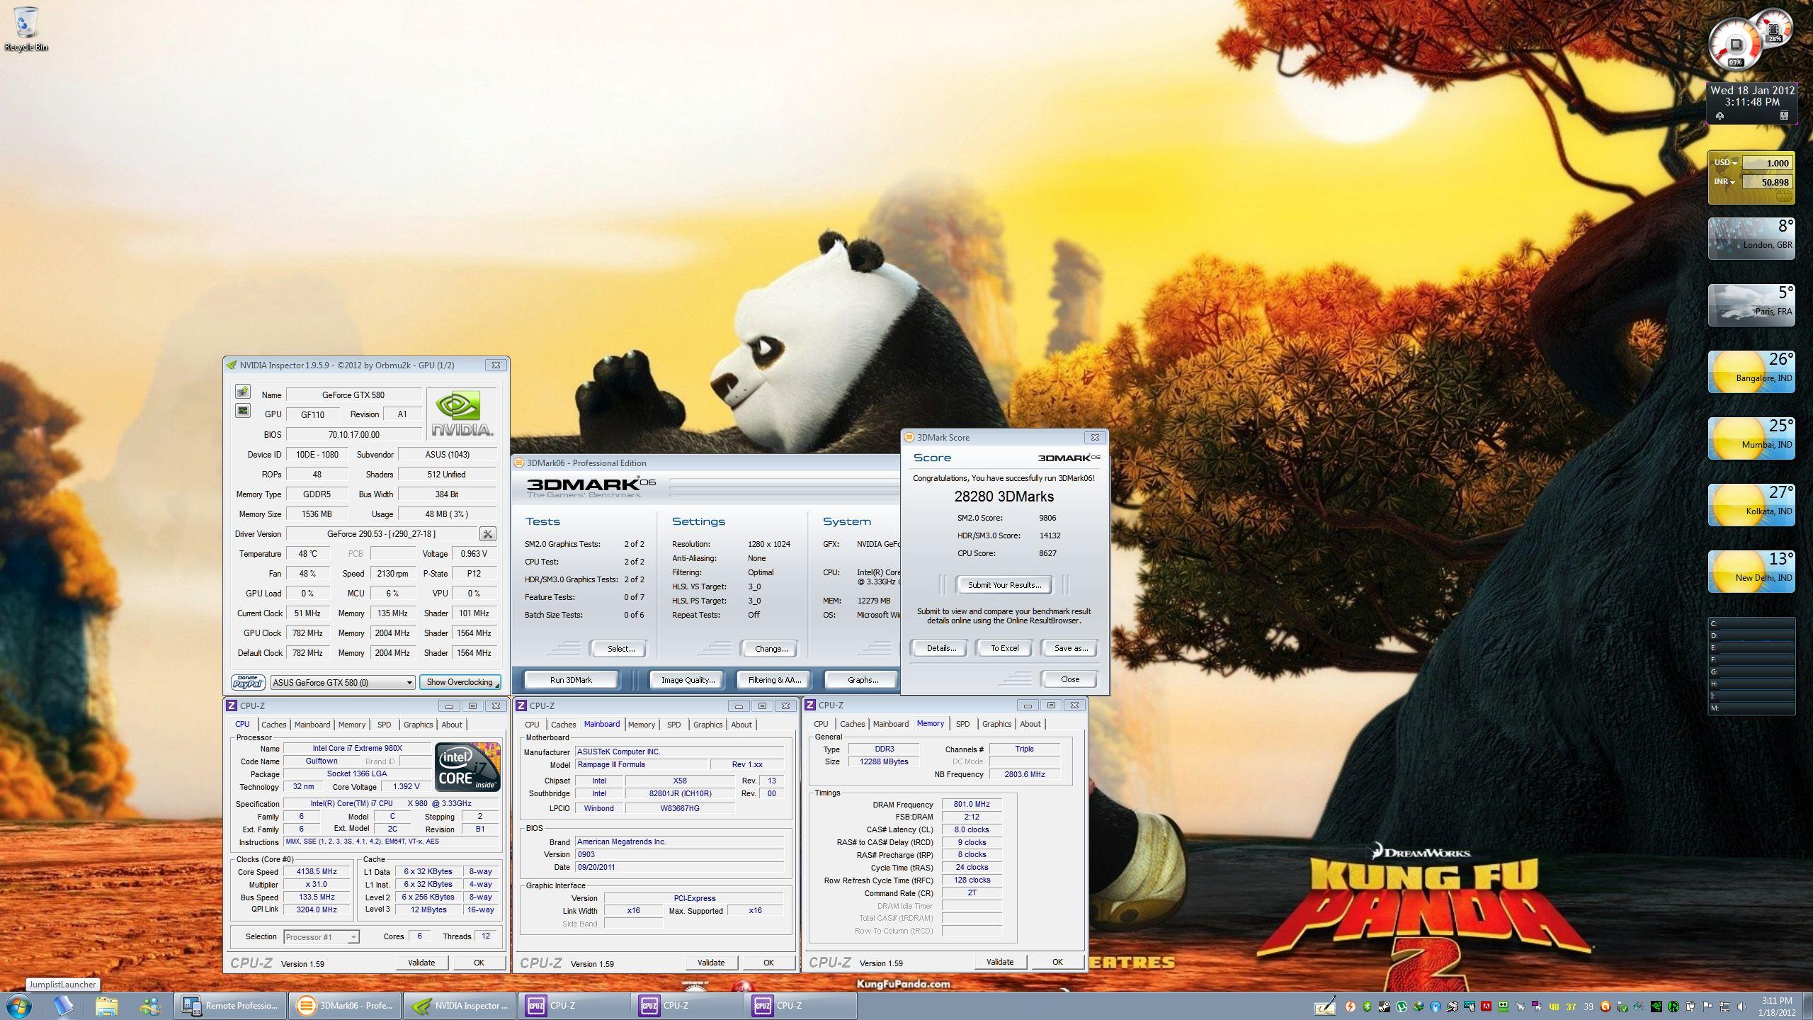This screenshot has width=1813, height=1020.
Task: Open the Windows Start menu orb
Action: point(18,1006)
